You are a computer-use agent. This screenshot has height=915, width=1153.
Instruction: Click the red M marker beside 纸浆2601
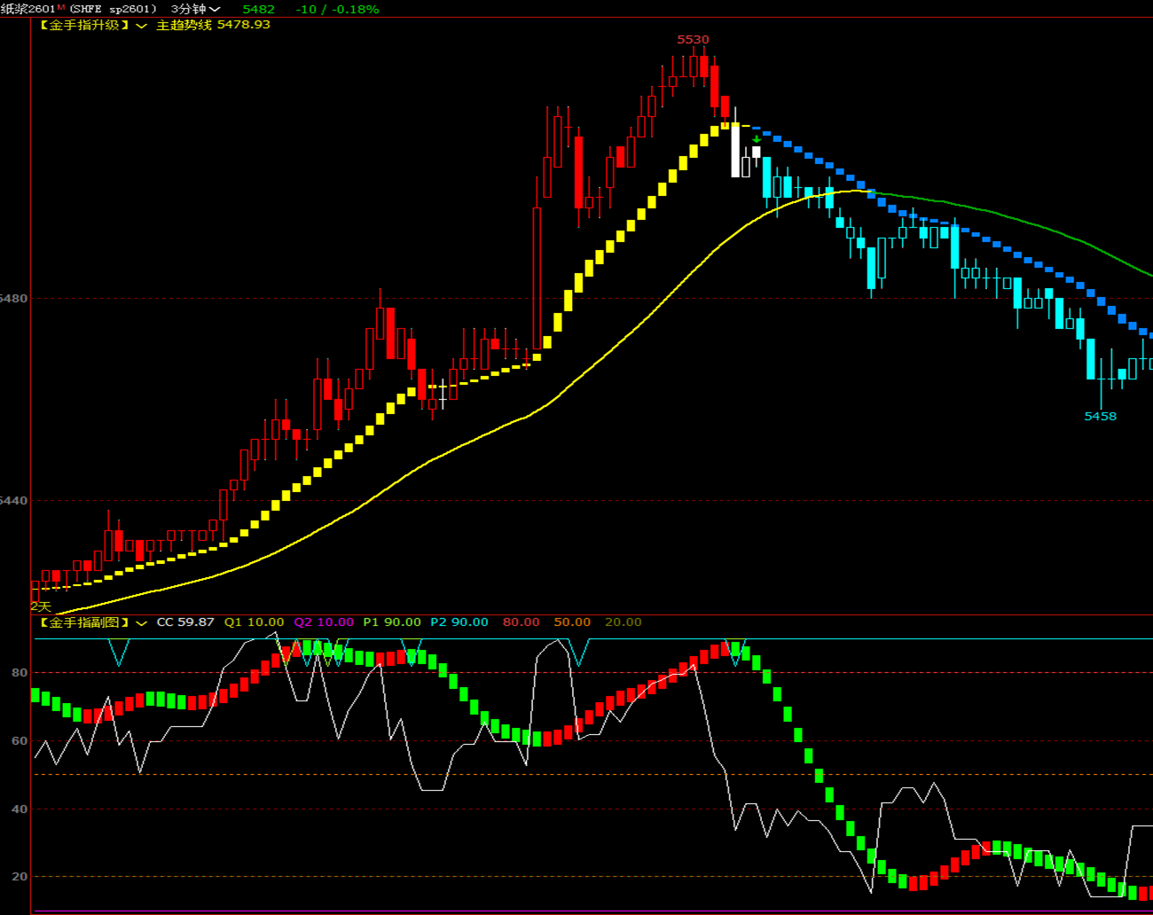click(61, 7)
